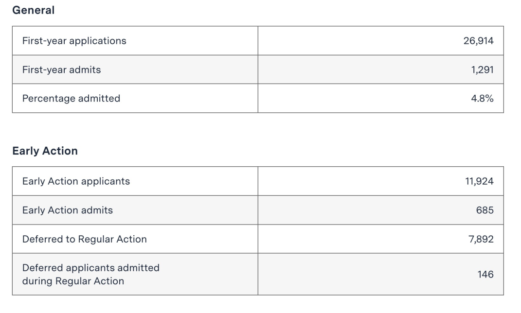Select the First-year admits label

point(61,70)
